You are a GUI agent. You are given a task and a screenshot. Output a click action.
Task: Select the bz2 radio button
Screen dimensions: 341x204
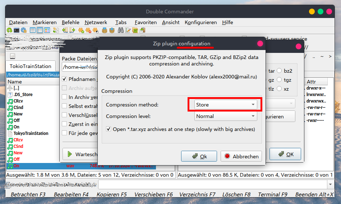(x=280, y=71)
